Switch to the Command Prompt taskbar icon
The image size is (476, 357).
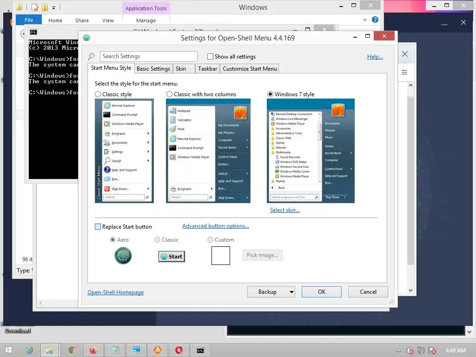pyautogui.click(x=200, y=350)
